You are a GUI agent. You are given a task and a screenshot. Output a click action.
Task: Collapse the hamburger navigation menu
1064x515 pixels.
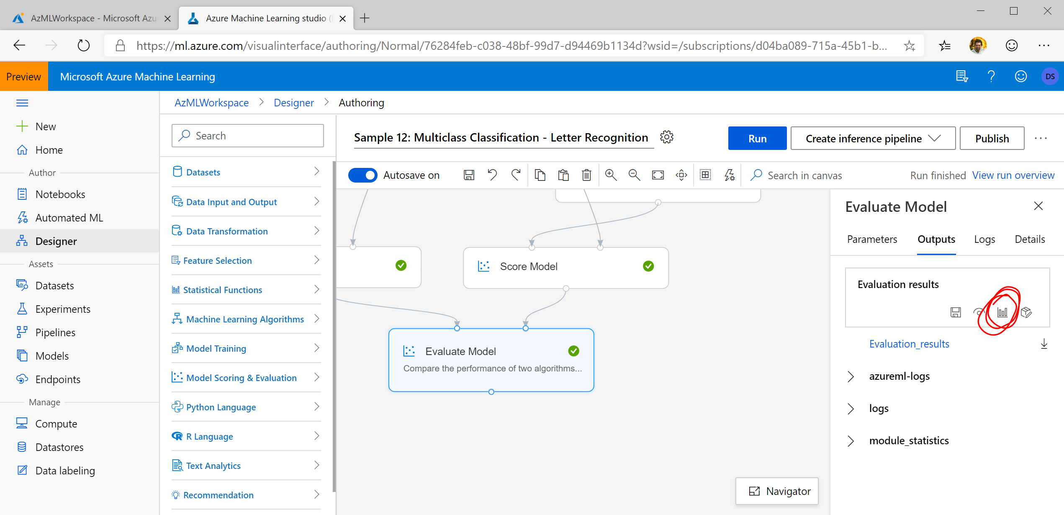click(22, 103)
